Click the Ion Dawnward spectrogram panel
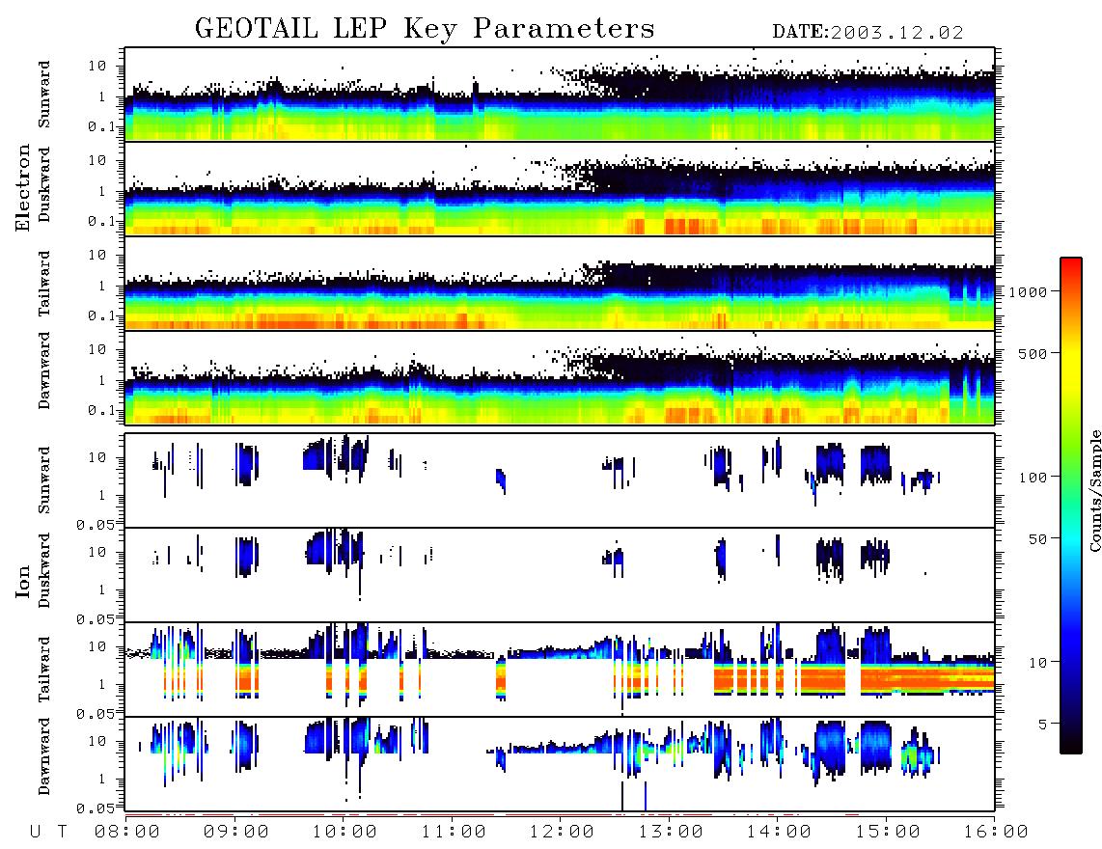This screenshot has height=849, width=1102. [x=560, y=764]
